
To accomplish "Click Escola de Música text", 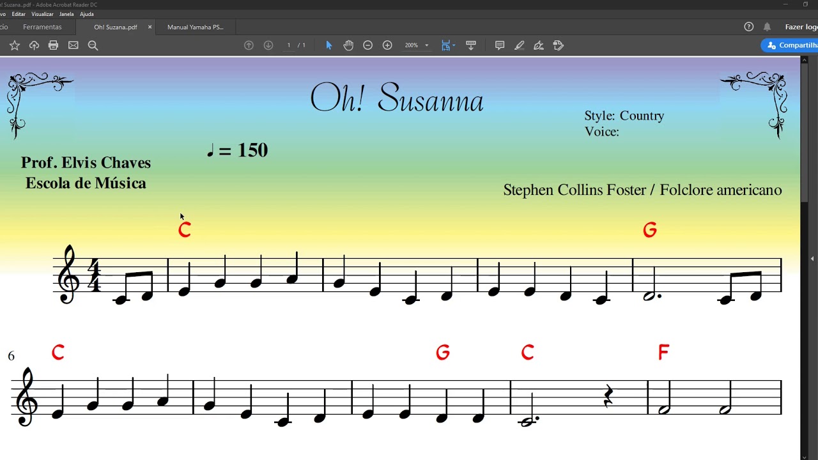I will tap(86, 183).
